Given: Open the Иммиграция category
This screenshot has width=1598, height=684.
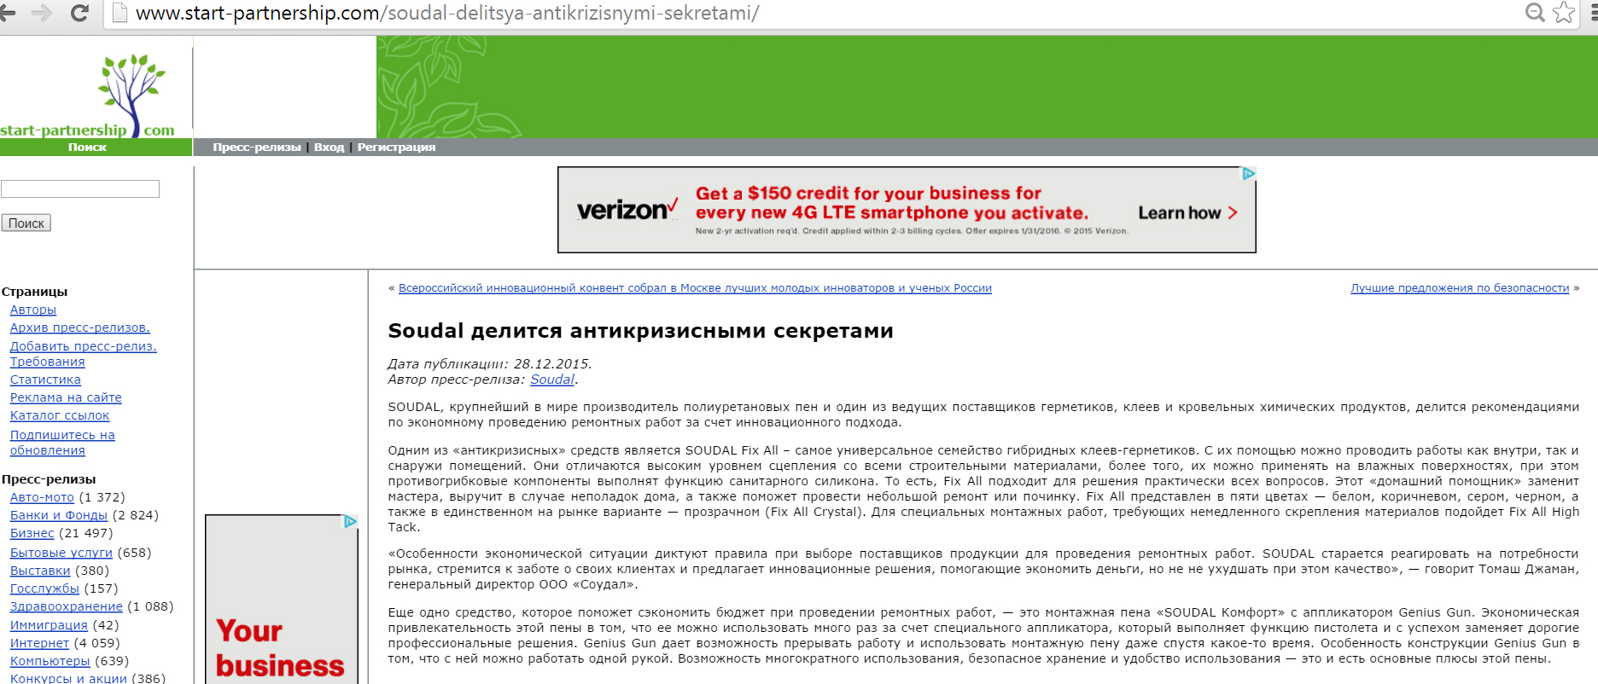Looking at the screenshot, I should pos(49,625).
